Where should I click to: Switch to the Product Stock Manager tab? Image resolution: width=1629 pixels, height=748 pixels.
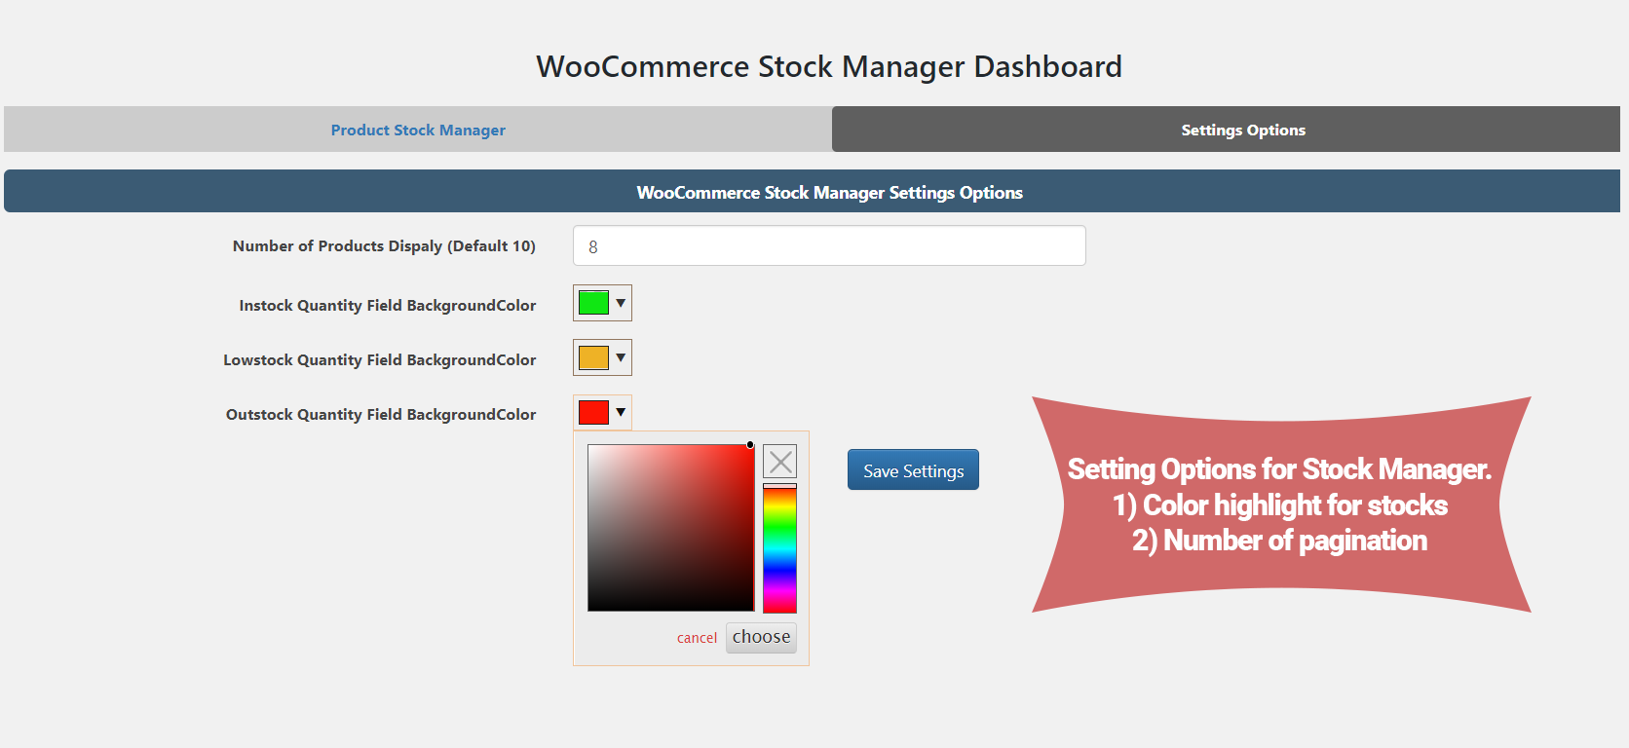coord(418,130)
